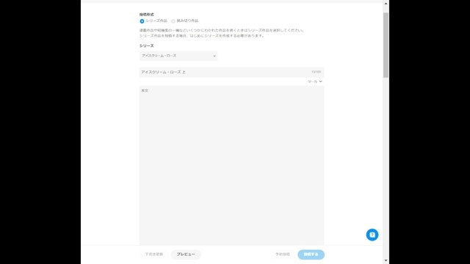Screen dimensions: 470x264
Task: Click the プレビュー preview button
Action: pyautogui.click(x=186, y=254)
